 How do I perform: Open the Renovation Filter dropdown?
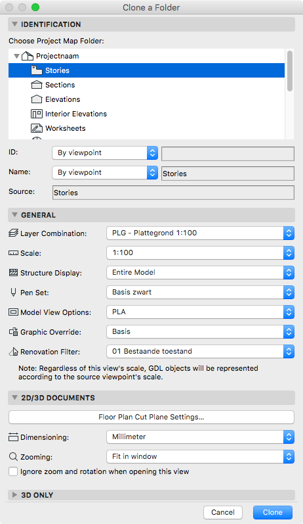pos(200,352)
